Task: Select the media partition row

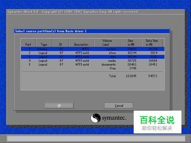Action: coord(92,61)
